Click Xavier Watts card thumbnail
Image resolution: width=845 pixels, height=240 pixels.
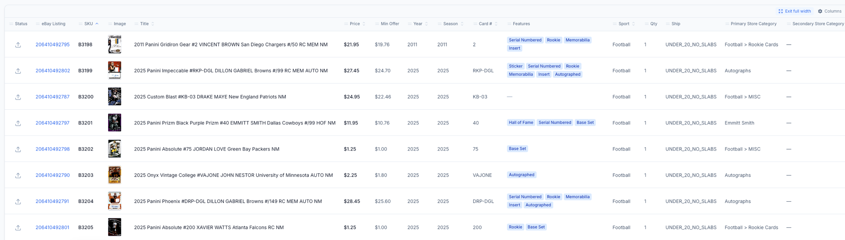tap(114, 227)
